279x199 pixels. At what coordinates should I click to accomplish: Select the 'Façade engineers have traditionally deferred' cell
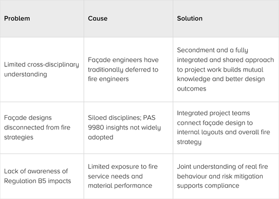pyautogui.click(x=128, y=69)
